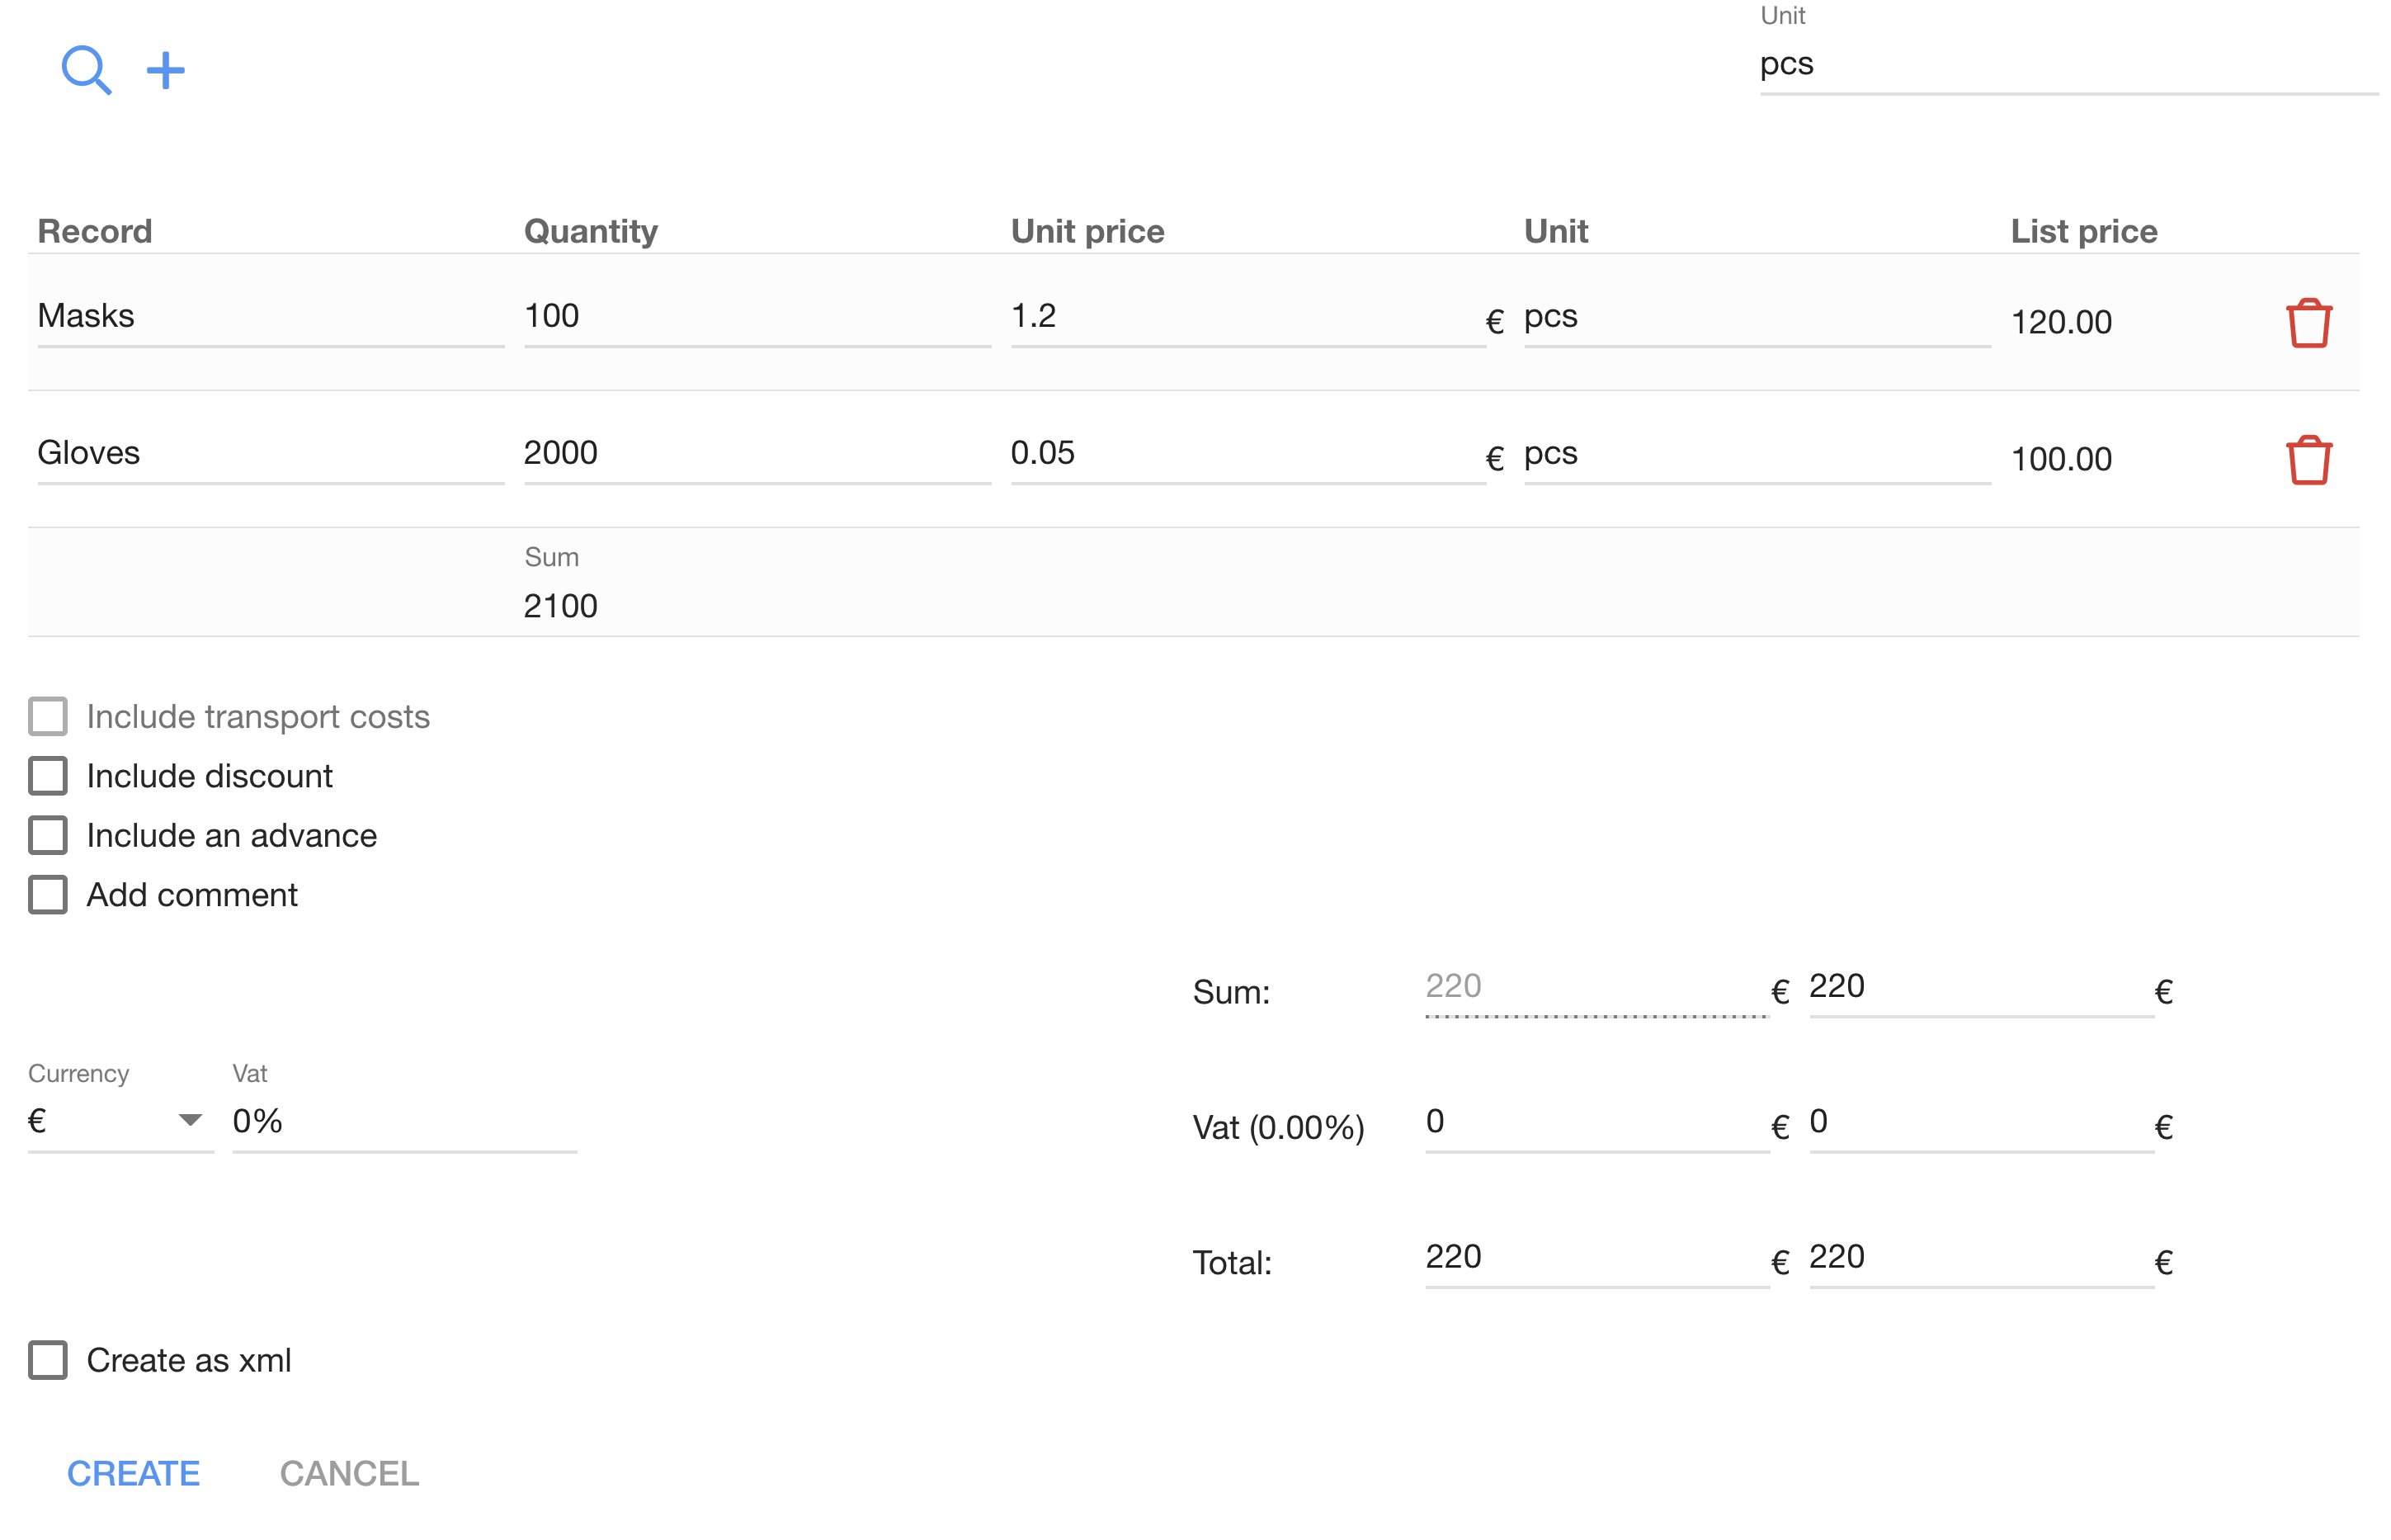Screen dimensions: 2391x1540
Task: Click the Gloves unit price field
Action: point(1246,454)
